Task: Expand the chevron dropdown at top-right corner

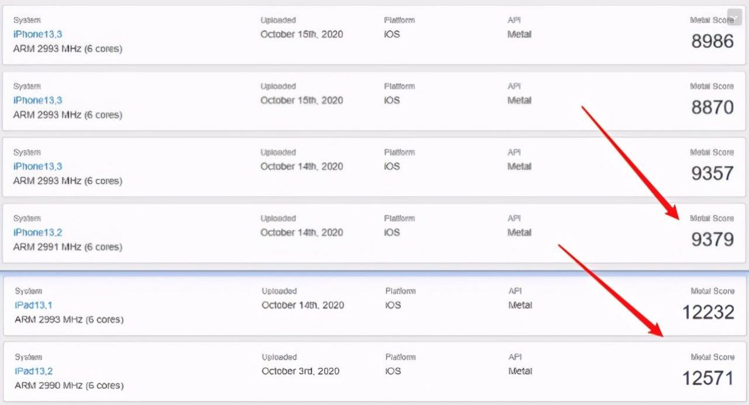Action: pos(734,17)
